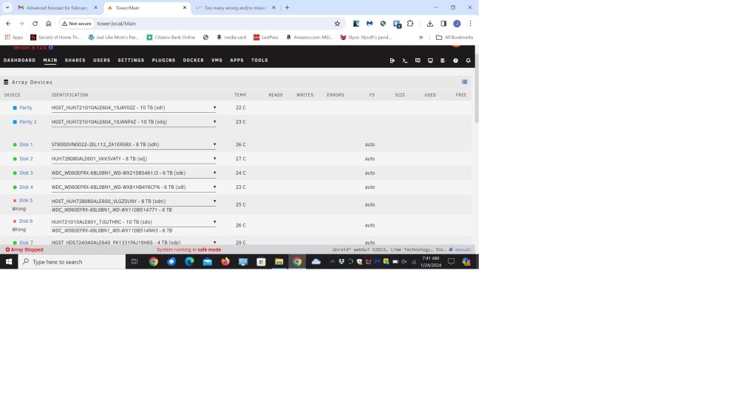This screenshot has width=739, height=411.
Task: Open the Disk 4 drive selection dropdown
Action: coord(134,187)
